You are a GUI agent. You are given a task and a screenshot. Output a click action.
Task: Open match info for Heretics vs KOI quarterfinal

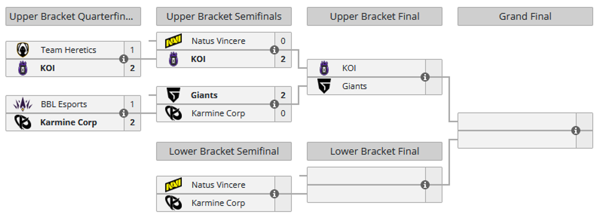[x=123, y=59]
